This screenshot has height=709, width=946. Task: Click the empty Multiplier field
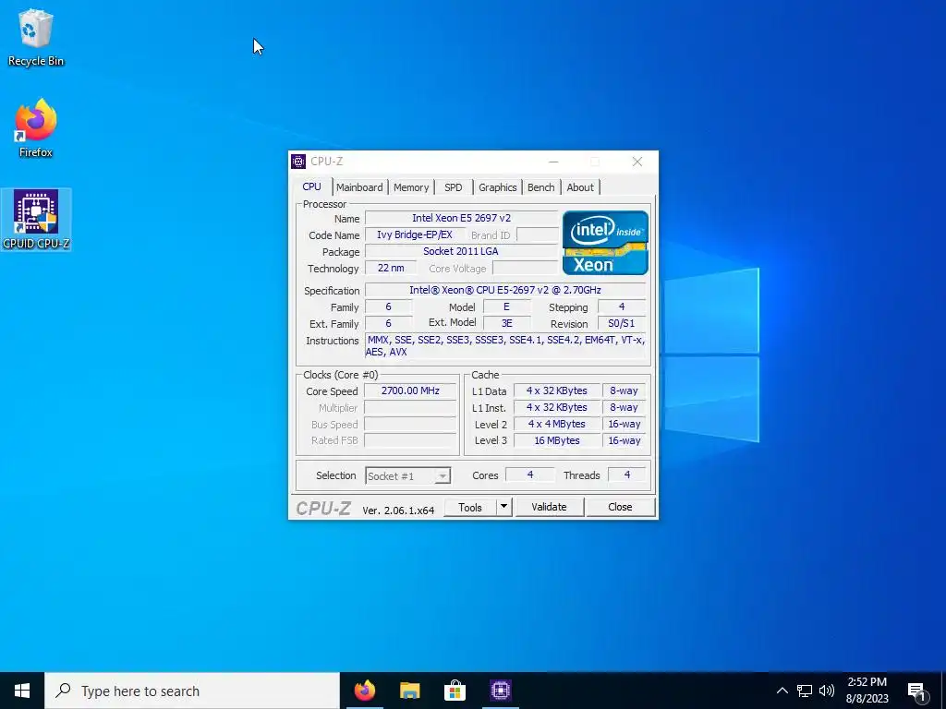pyautogui.click(x=410, y=407)
